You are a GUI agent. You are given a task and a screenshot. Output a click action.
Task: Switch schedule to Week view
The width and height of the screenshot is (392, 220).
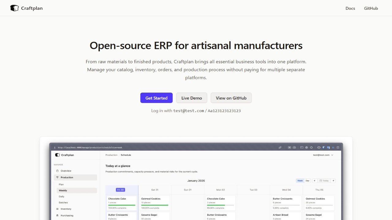(x=300, y=181)
